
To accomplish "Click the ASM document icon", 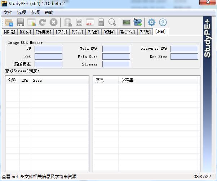I will coord(79,22).
